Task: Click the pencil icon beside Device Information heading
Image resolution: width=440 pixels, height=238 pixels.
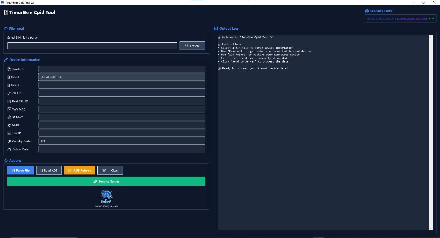Action: pos(6,60)
